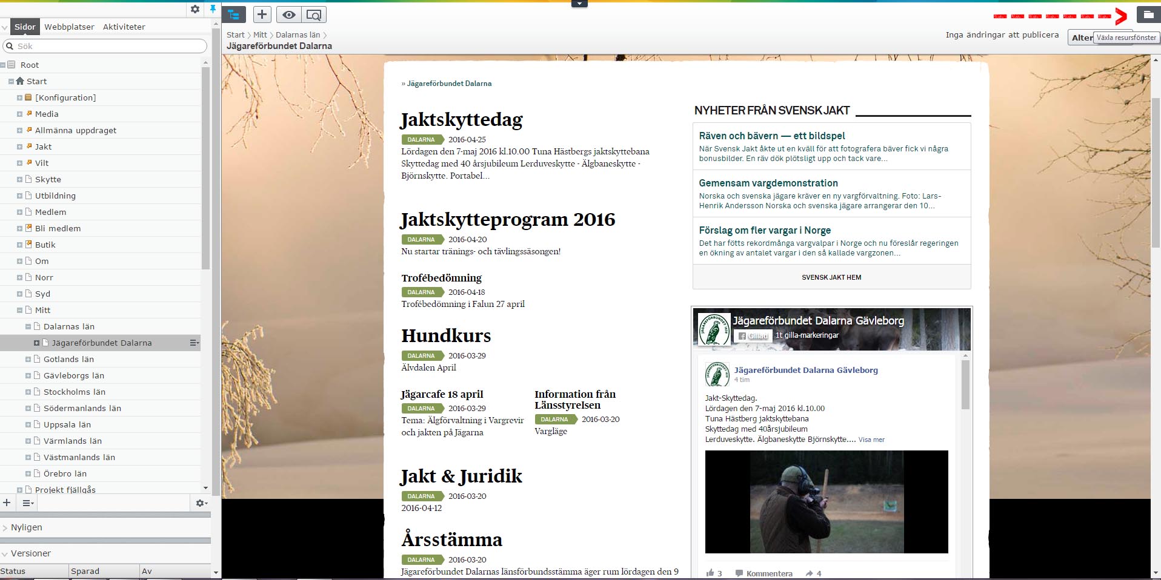Viewport: 1161px width, 580px height.
Task: Click Facebook Gillad like button
Action: 753,335
